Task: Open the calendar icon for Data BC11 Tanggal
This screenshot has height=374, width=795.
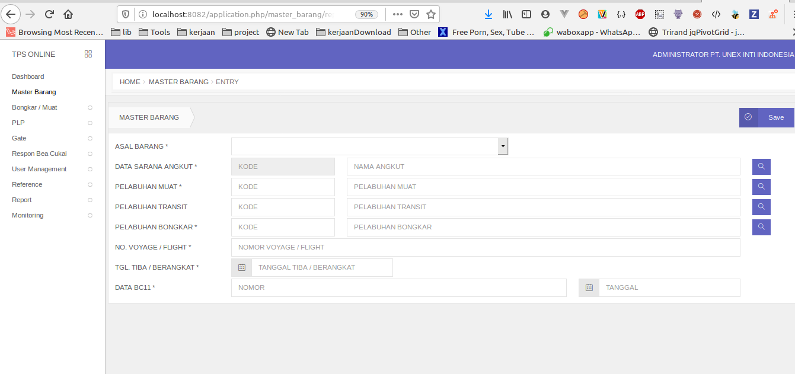Action: point(589,287)
